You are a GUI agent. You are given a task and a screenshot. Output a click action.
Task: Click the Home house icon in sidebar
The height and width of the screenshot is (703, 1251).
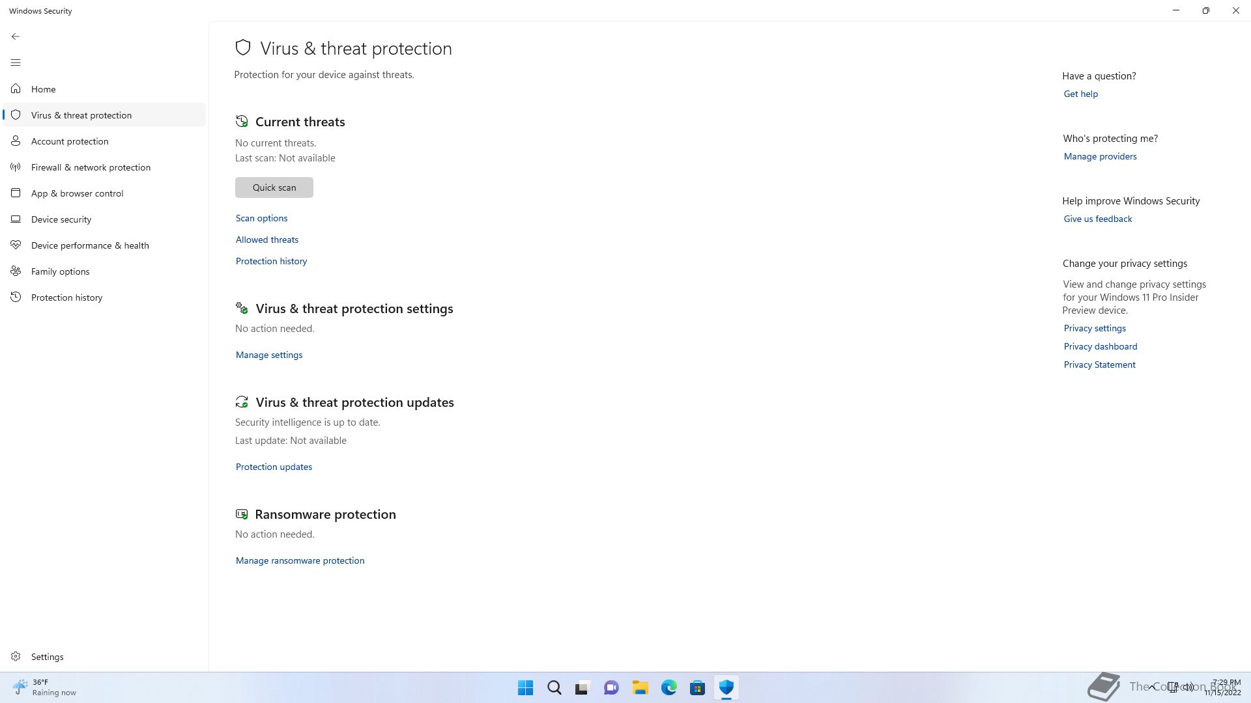click(x=16, y=89)
